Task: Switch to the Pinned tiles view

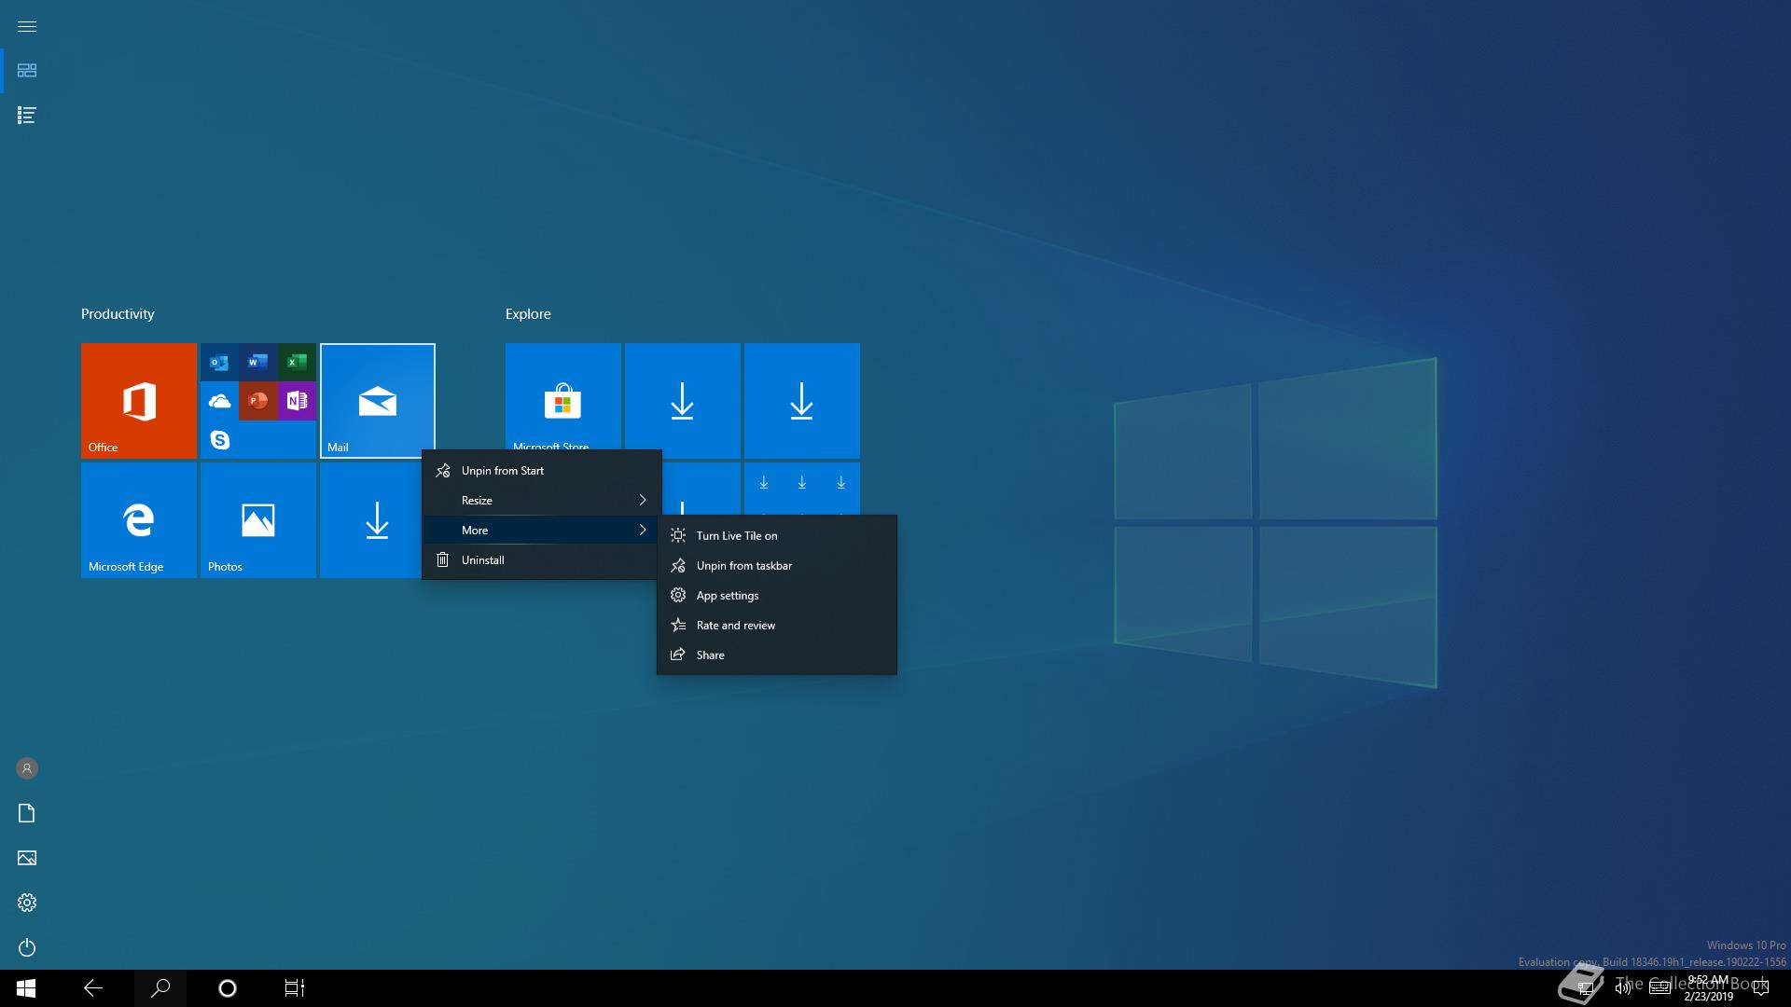Action: coord(27,71)
